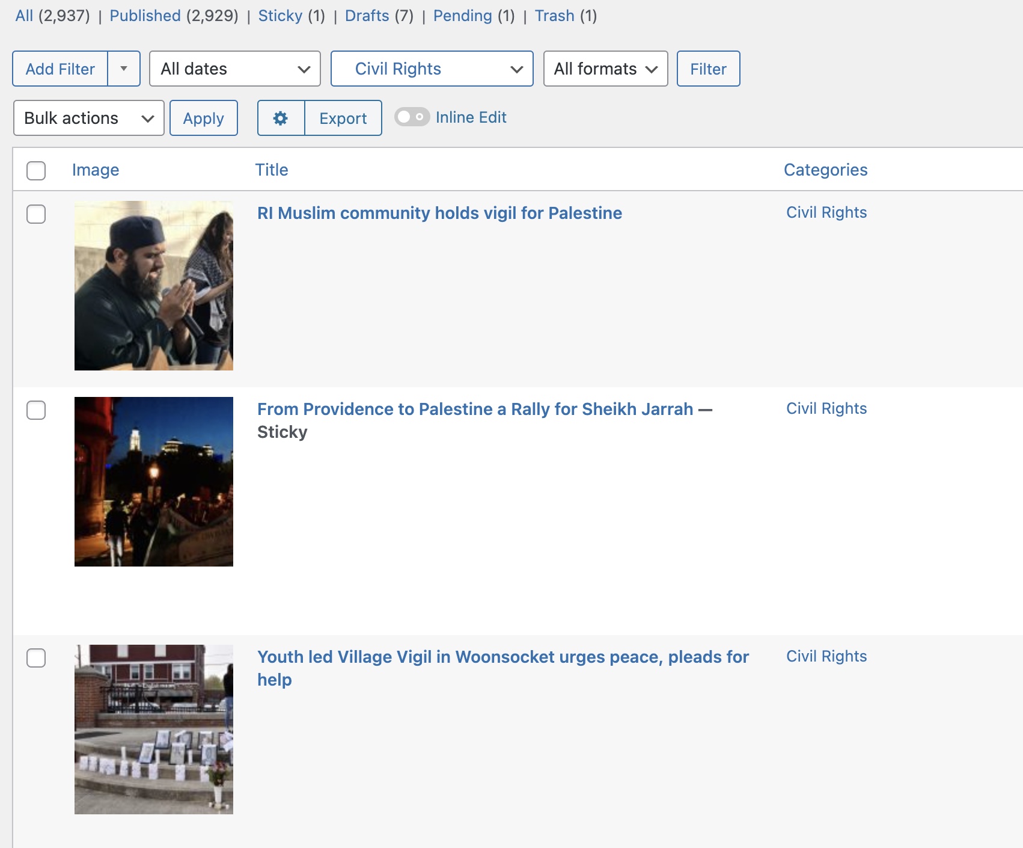Show Published posts view
The height and width of the screenshot is (848, 1023).
(145, 16)
